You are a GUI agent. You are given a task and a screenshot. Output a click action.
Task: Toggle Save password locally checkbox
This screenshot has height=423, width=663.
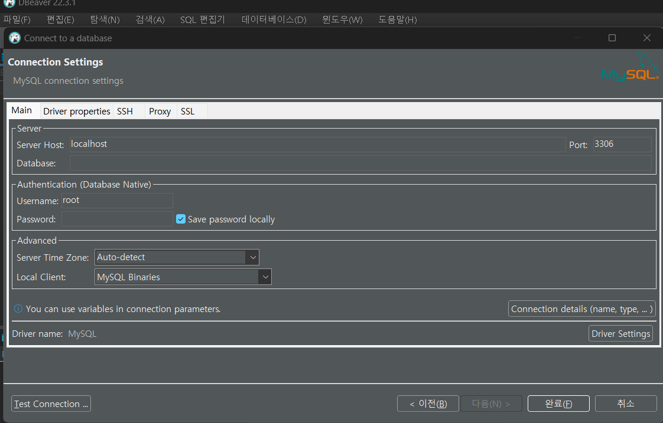[181, 219]
